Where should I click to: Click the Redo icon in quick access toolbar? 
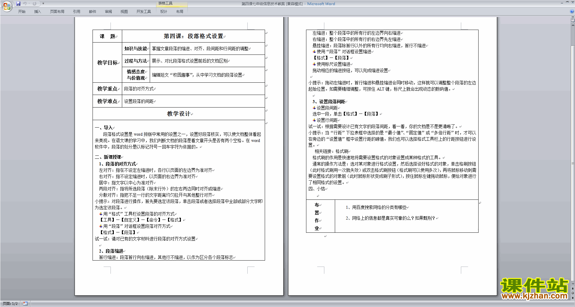click(x=34, y=4)
